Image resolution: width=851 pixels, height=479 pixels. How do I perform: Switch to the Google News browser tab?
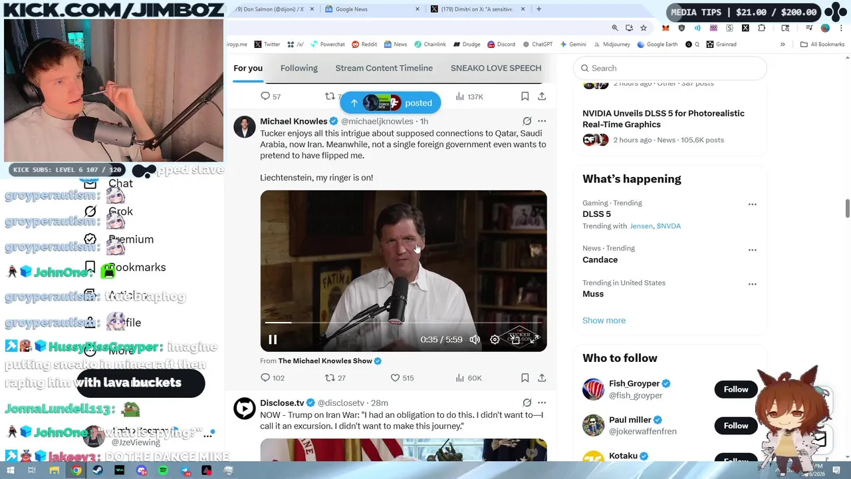(x=372, y=9)
